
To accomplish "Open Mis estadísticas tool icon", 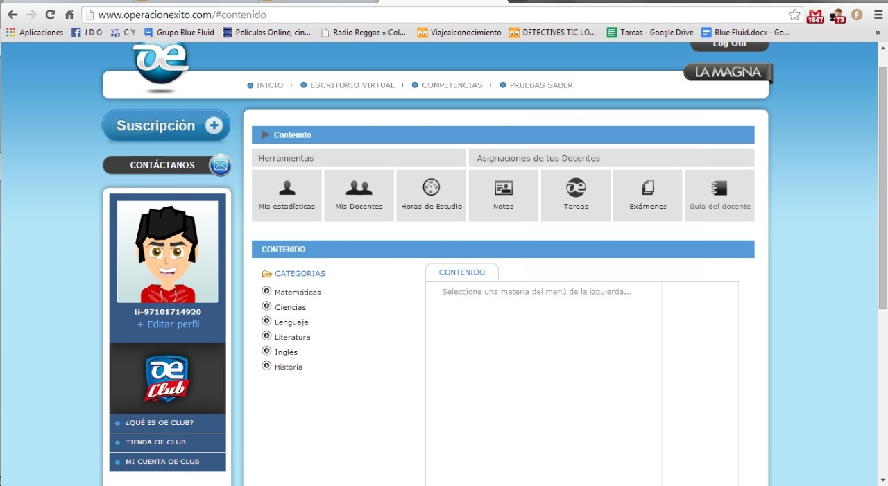I will [287, 188].
